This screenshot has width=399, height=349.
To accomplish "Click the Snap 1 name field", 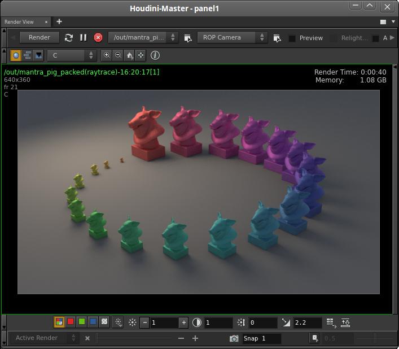I will [262, 338].
